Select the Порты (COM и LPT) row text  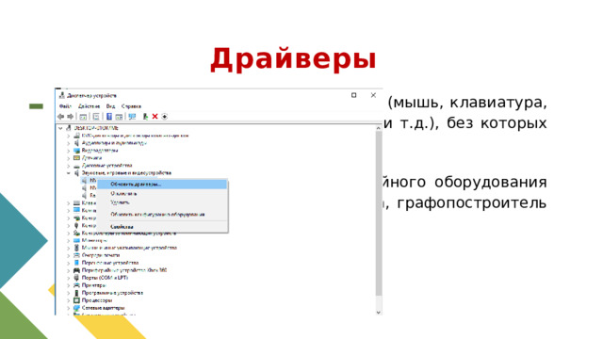pyautogui.click(x=105, y=278)
